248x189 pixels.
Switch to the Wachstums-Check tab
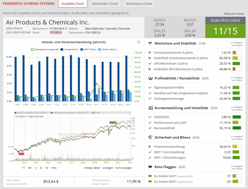coord(139,4)
